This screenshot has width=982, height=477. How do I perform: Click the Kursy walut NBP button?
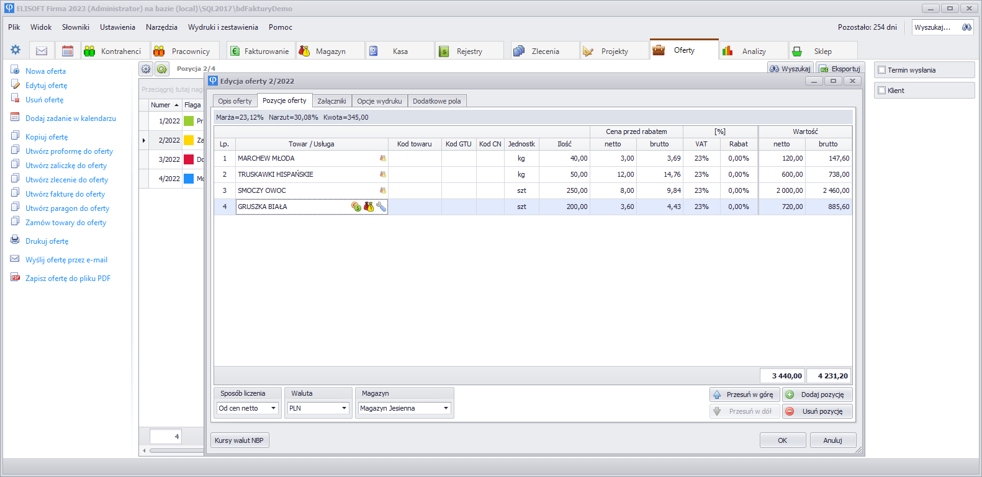240,440
